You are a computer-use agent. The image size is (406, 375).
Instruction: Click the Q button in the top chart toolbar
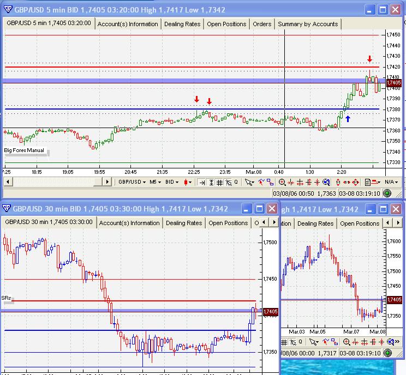[x=236, y=182]
